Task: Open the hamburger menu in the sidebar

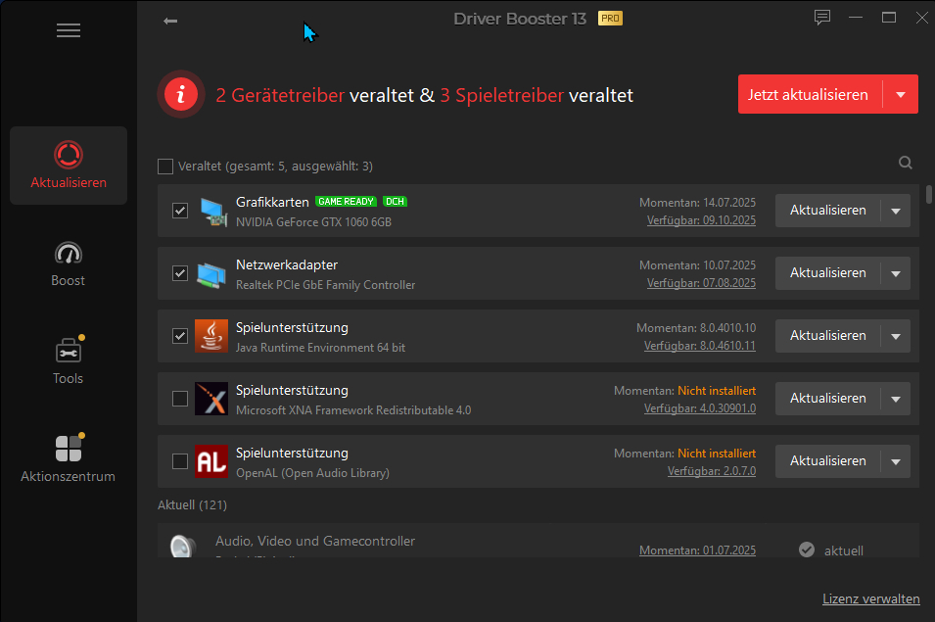Action: 68,30
